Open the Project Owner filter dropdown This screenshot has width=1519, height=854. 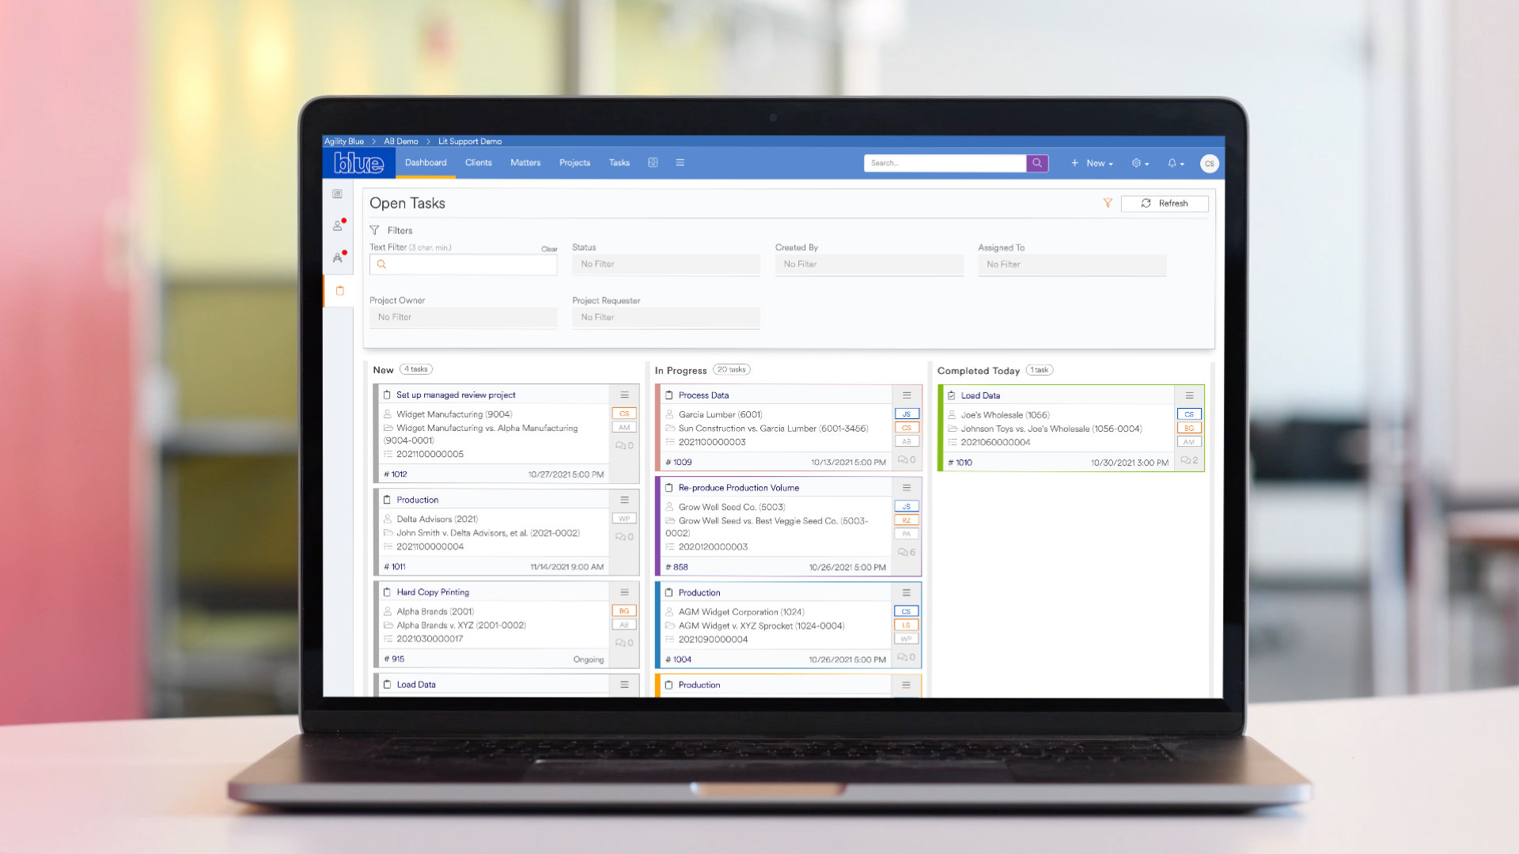coord(463,317)
